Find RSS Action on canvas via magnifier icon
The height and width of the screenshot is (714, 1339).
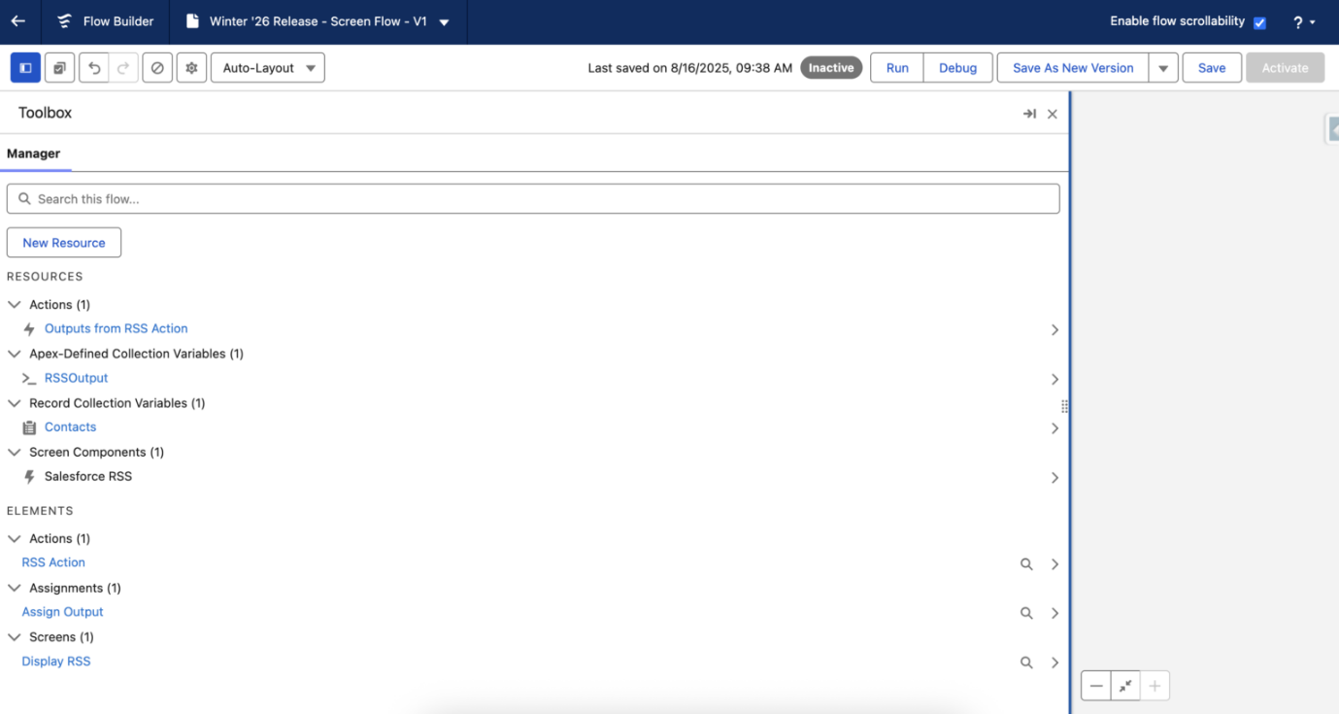click(x=1026, y=563)
